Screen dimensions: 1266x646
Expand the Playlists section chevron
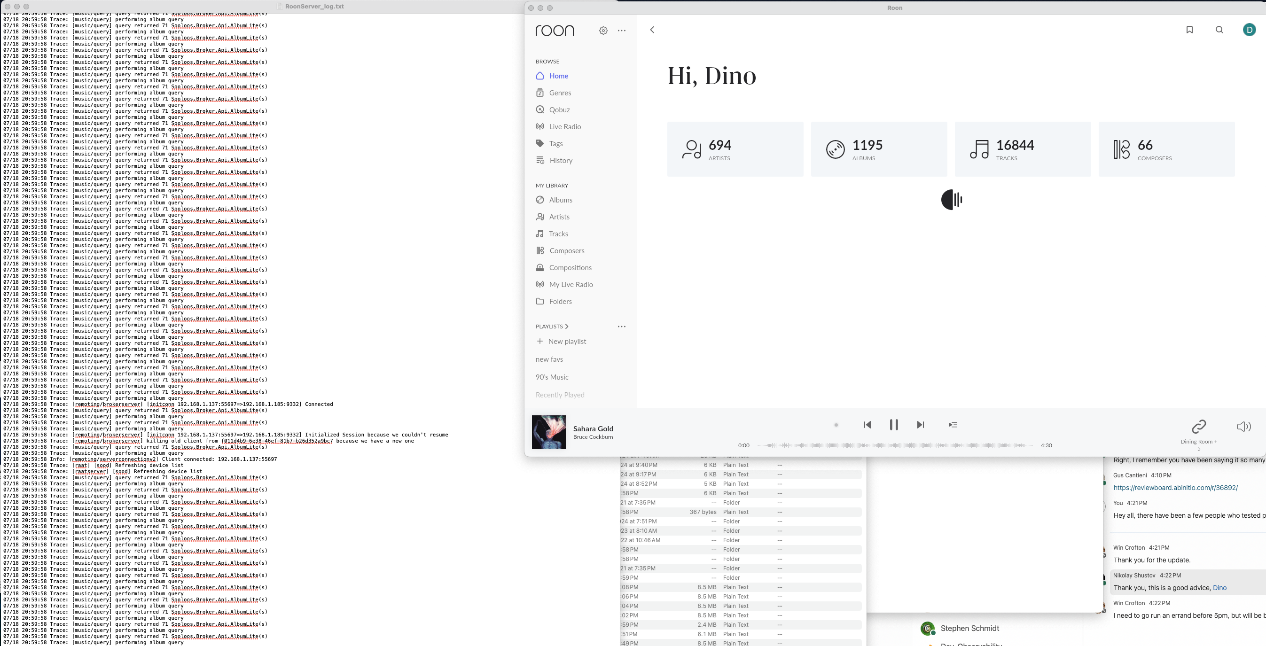coord(567,326)
